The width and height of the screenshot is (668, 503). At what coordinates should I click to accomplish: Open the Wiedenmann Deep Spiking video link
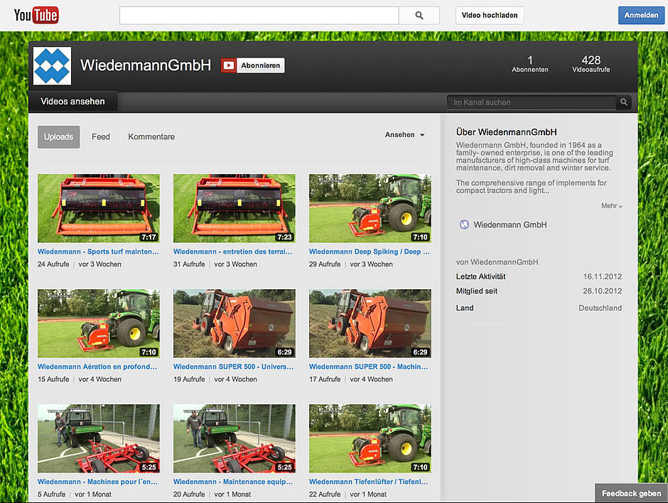click(369, 251)
